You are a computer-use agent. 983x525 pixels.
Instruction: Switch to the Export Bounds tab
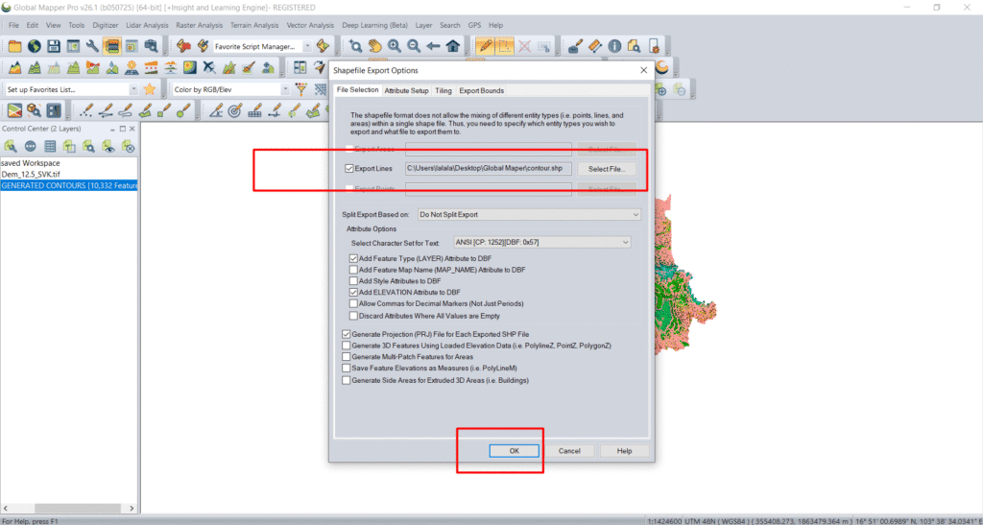[482, 91]
